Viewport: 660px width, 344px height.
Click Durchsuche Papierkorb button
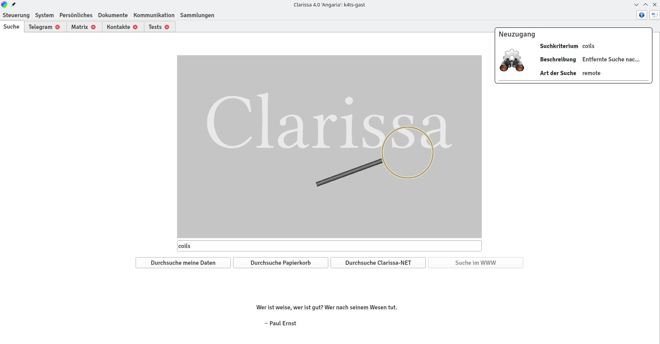click(x=281, y=263)
